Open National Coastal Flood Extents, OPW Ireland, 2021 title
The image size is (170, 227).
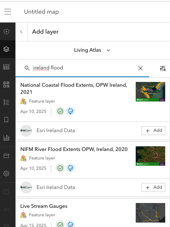point(74,88)
